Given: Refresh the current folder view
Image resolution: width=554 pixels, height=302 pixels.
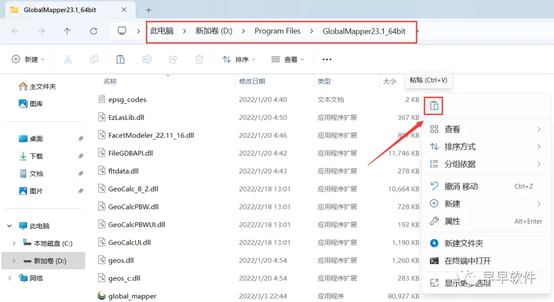Looking at the screenshot, I should point(94,31).
